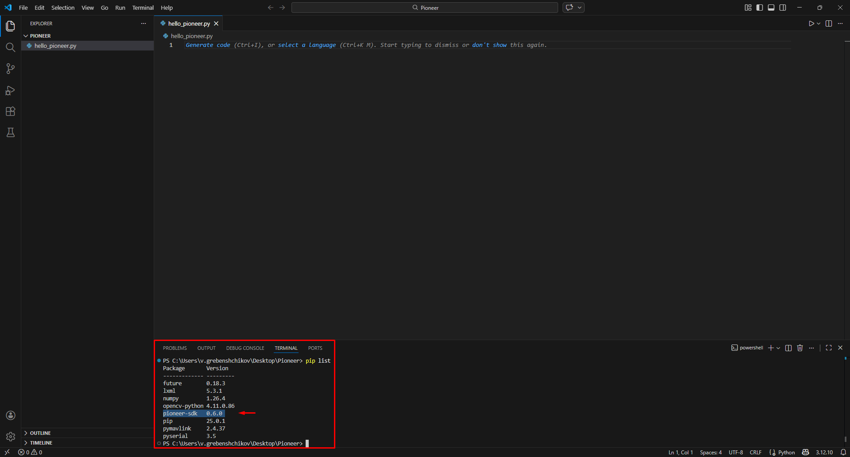
Task: Change encoding via UTF-8 status item
Action: tap(736, 452)
